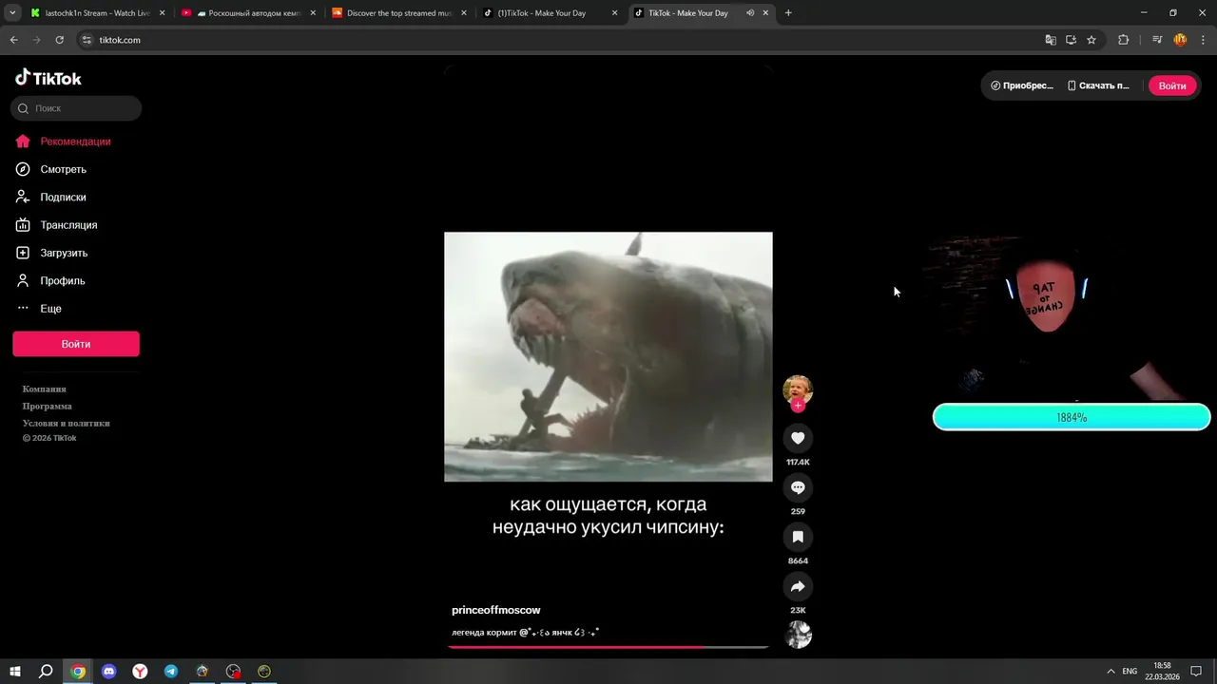The height and width of the screenshot is (684, 1217).
Task: Open the Windows notification center
Action: tap(1196, 671)
